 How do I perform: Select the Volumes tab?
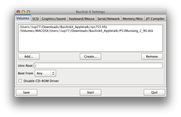click(x=23, y=18)
